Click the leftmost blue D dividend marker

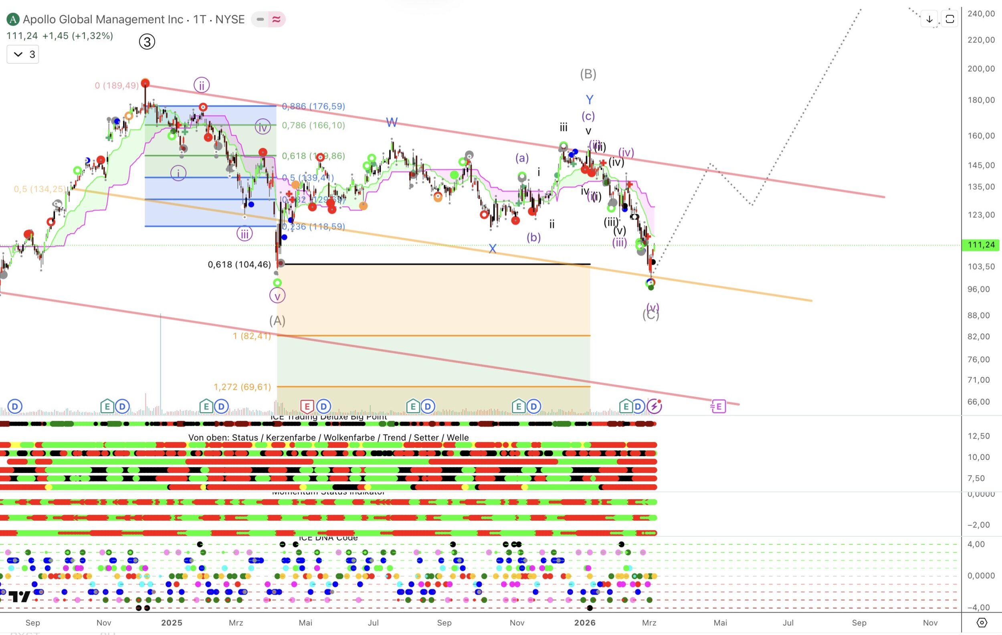(x=15, y=406)
